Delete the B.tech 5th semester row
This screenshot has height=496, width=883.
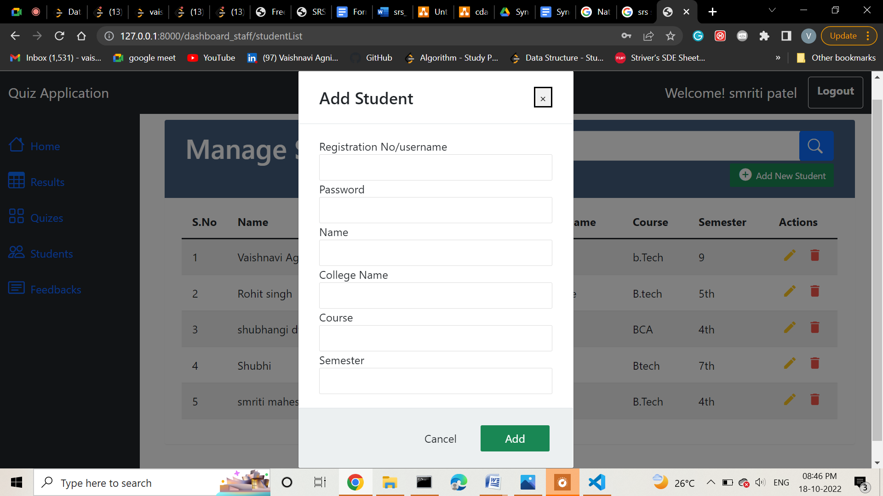pos(814,291)
